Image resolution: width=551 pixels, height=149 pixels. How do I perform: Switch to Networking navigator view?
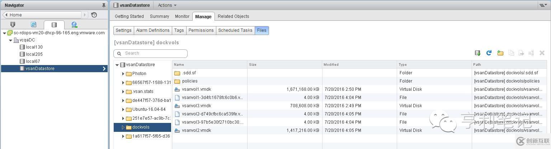point(74,25)
